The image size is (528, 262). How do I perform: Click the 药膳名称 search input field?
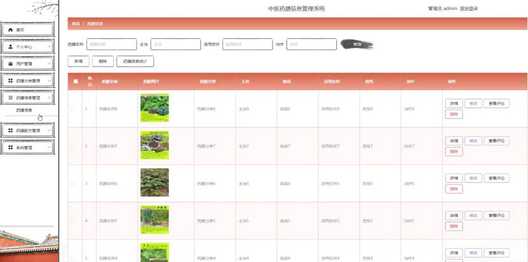tap(111, 44)
